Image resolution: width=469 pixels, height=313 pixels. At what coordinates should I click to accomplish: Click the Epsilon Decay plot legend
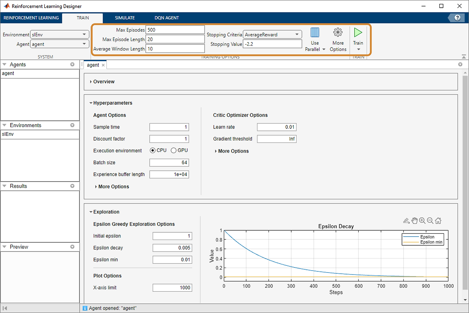click(x=423, y=239)
